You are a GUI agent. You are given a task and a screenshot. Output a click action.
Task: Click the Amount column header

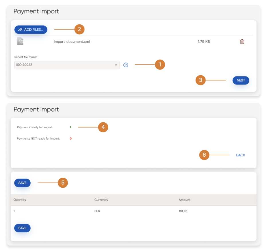coord(184,200)
